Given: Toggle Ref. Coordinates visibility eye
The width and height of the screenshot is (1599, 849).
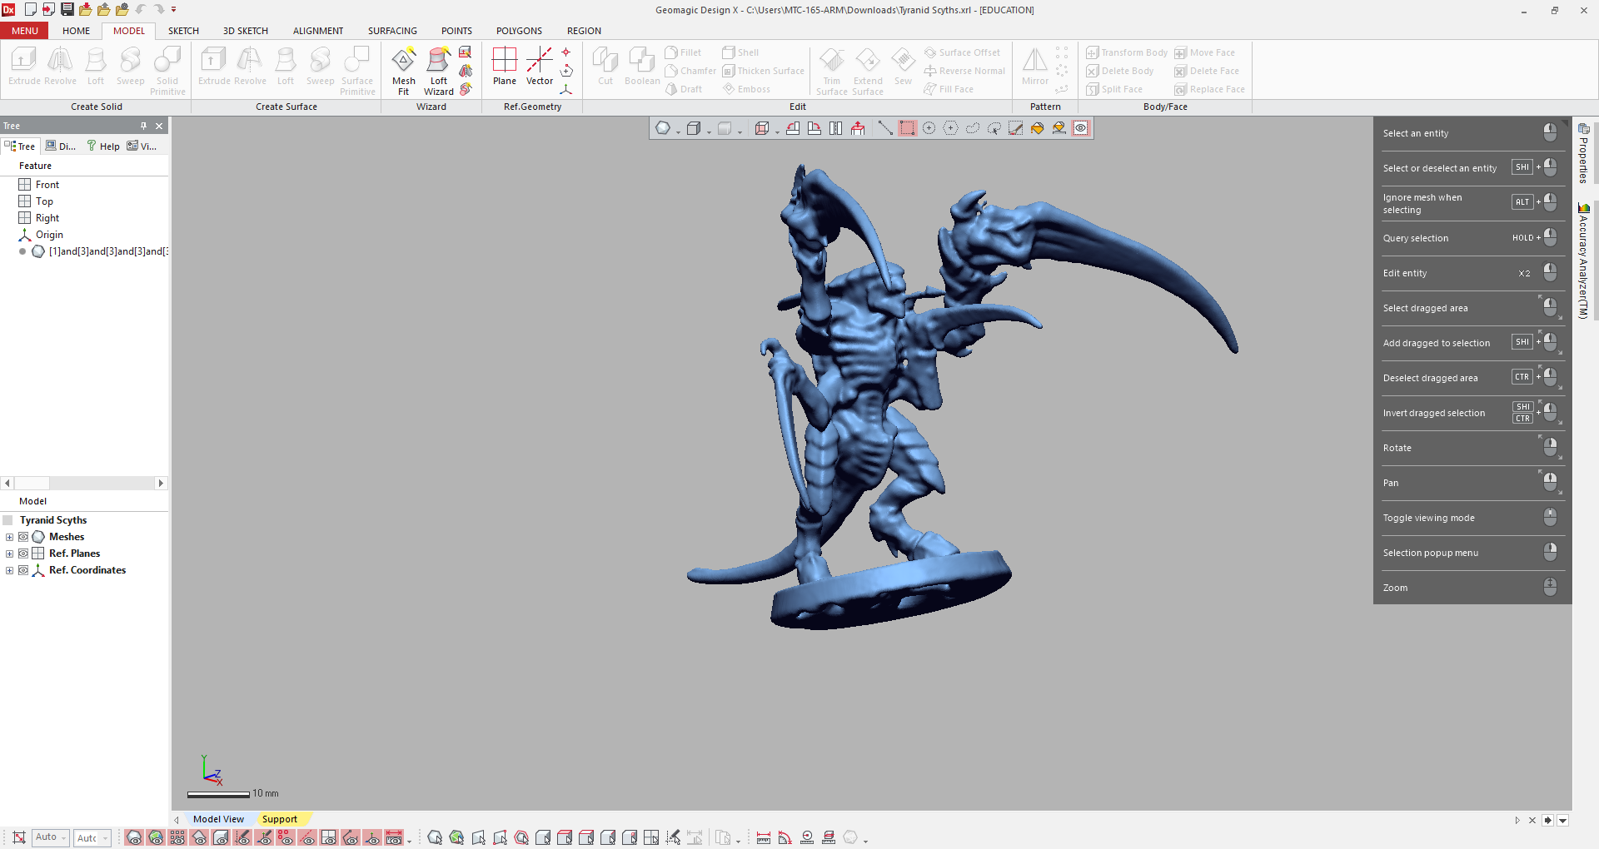Looking at the screenshot, I should click(x=23, y=570).
